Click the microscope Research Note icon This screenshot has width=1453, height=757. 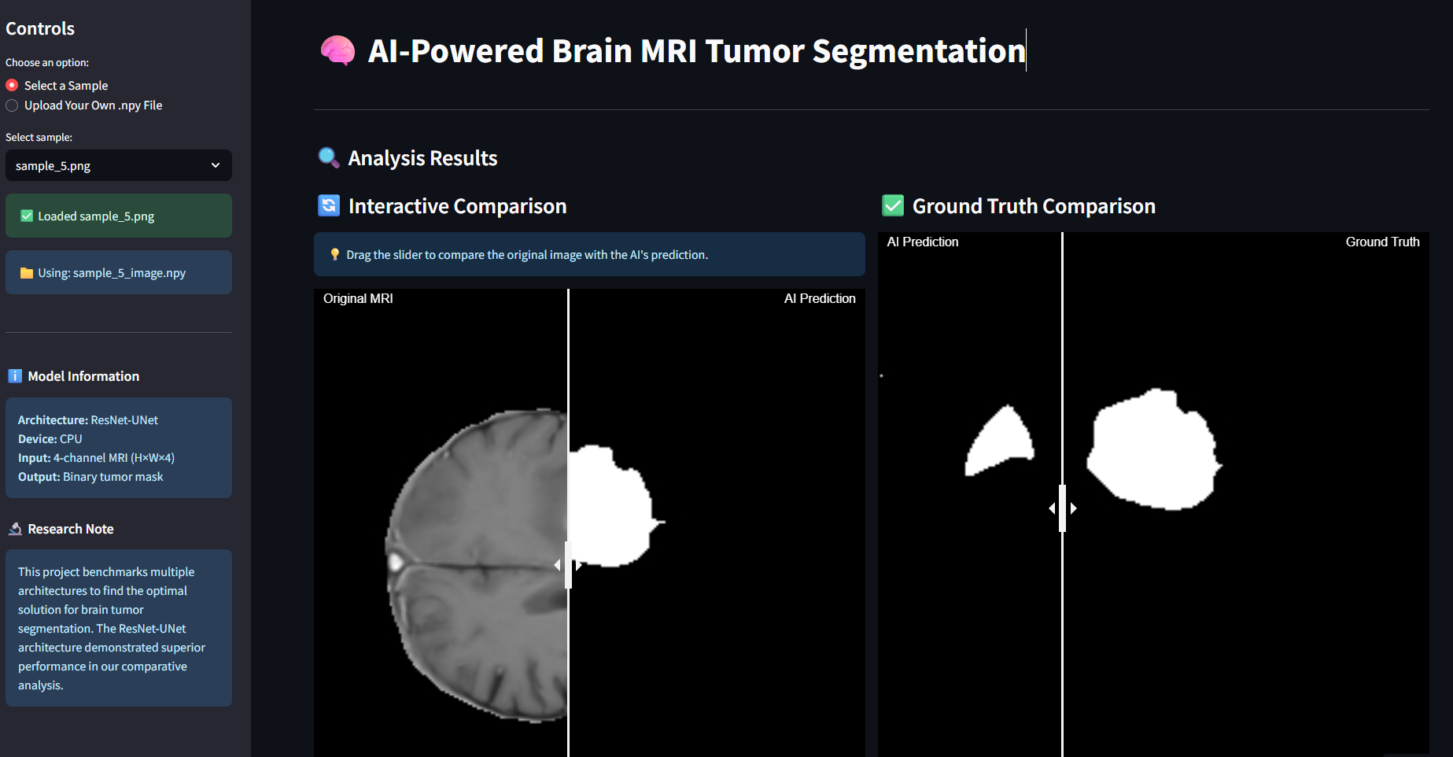[x=15, y=529]
